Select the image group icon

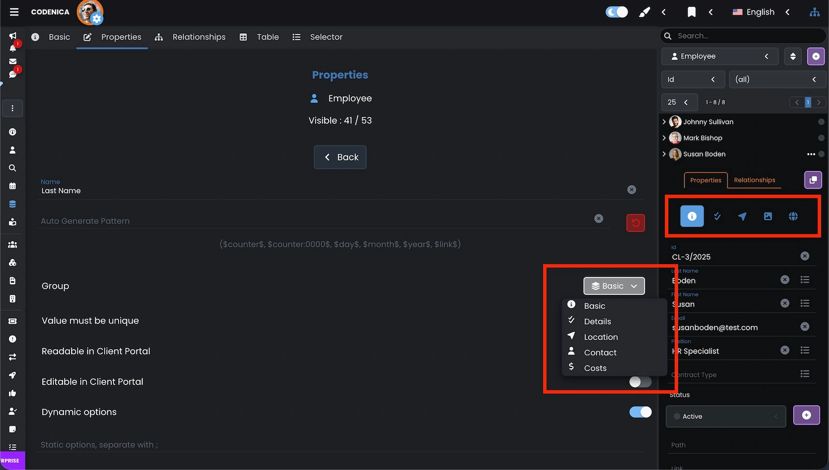767,217
